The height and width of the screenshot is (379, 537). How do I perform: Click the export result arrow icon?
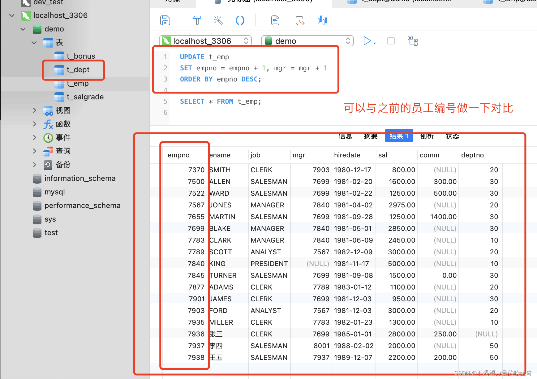[300, 20]
